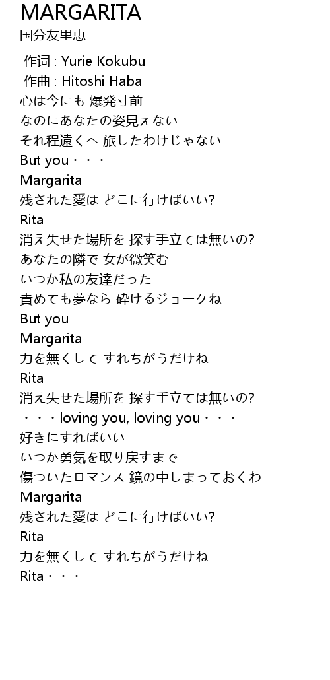This screenshot has width=330, height=680.
Task: Click lyric line 好きにすればいい
Action: tap(73, 437)
